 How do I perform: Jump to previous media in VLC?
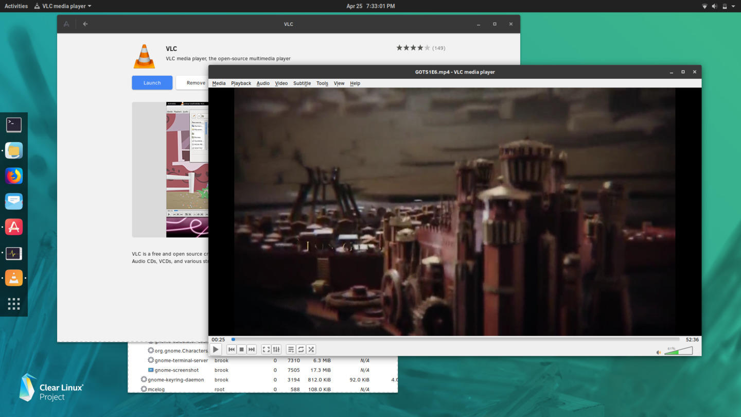232,350
